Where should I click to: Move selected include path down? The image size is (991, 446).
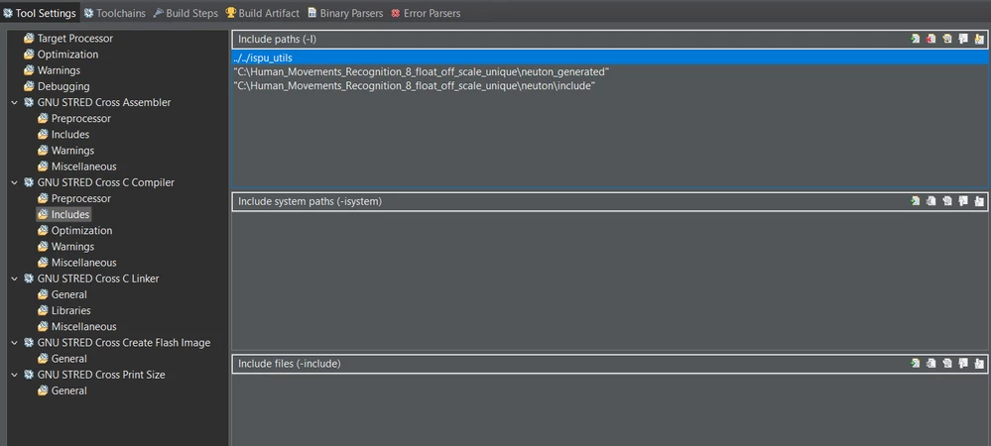coord(979,40)
